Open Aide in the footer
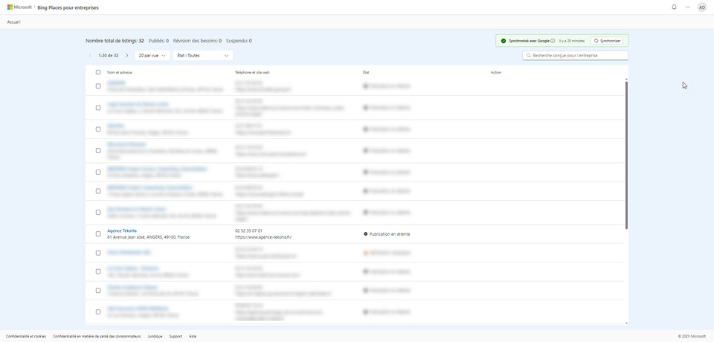The width and height of the screenshot is (714, 342). click(x=193, y=336)
